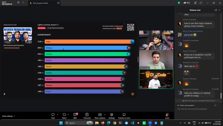Click the round orange icon below leaderboard

[x=132, y=94]
